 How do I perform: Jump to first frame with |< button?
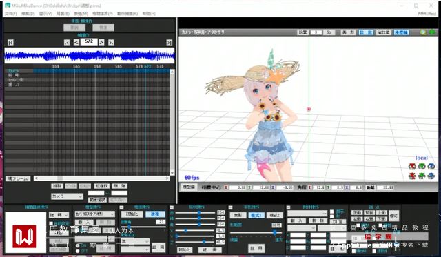pyautogui.click(x=10, y=43)
